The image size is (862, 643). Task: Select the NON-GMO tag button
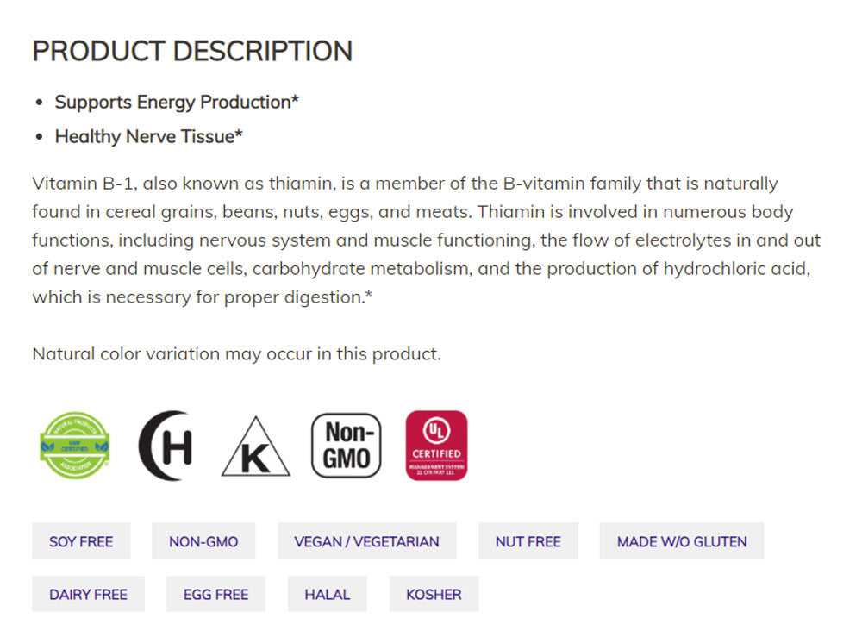point(203,541)
